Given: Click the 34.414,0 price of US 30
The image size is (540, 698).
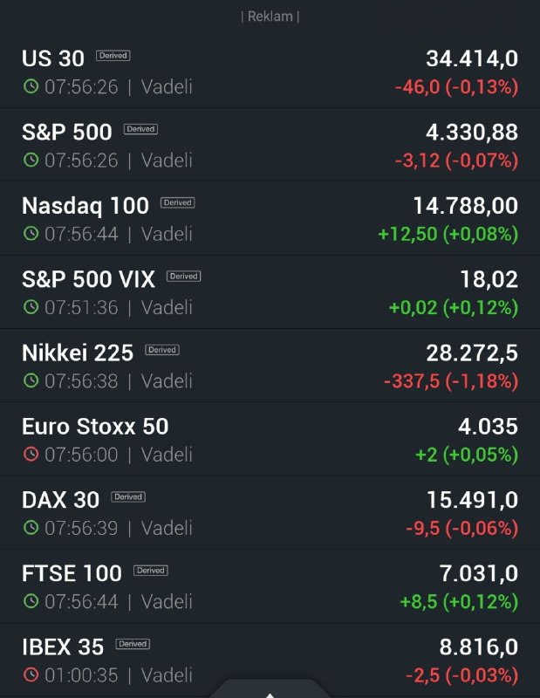Looking at the screenshot, I should (472, 58).
